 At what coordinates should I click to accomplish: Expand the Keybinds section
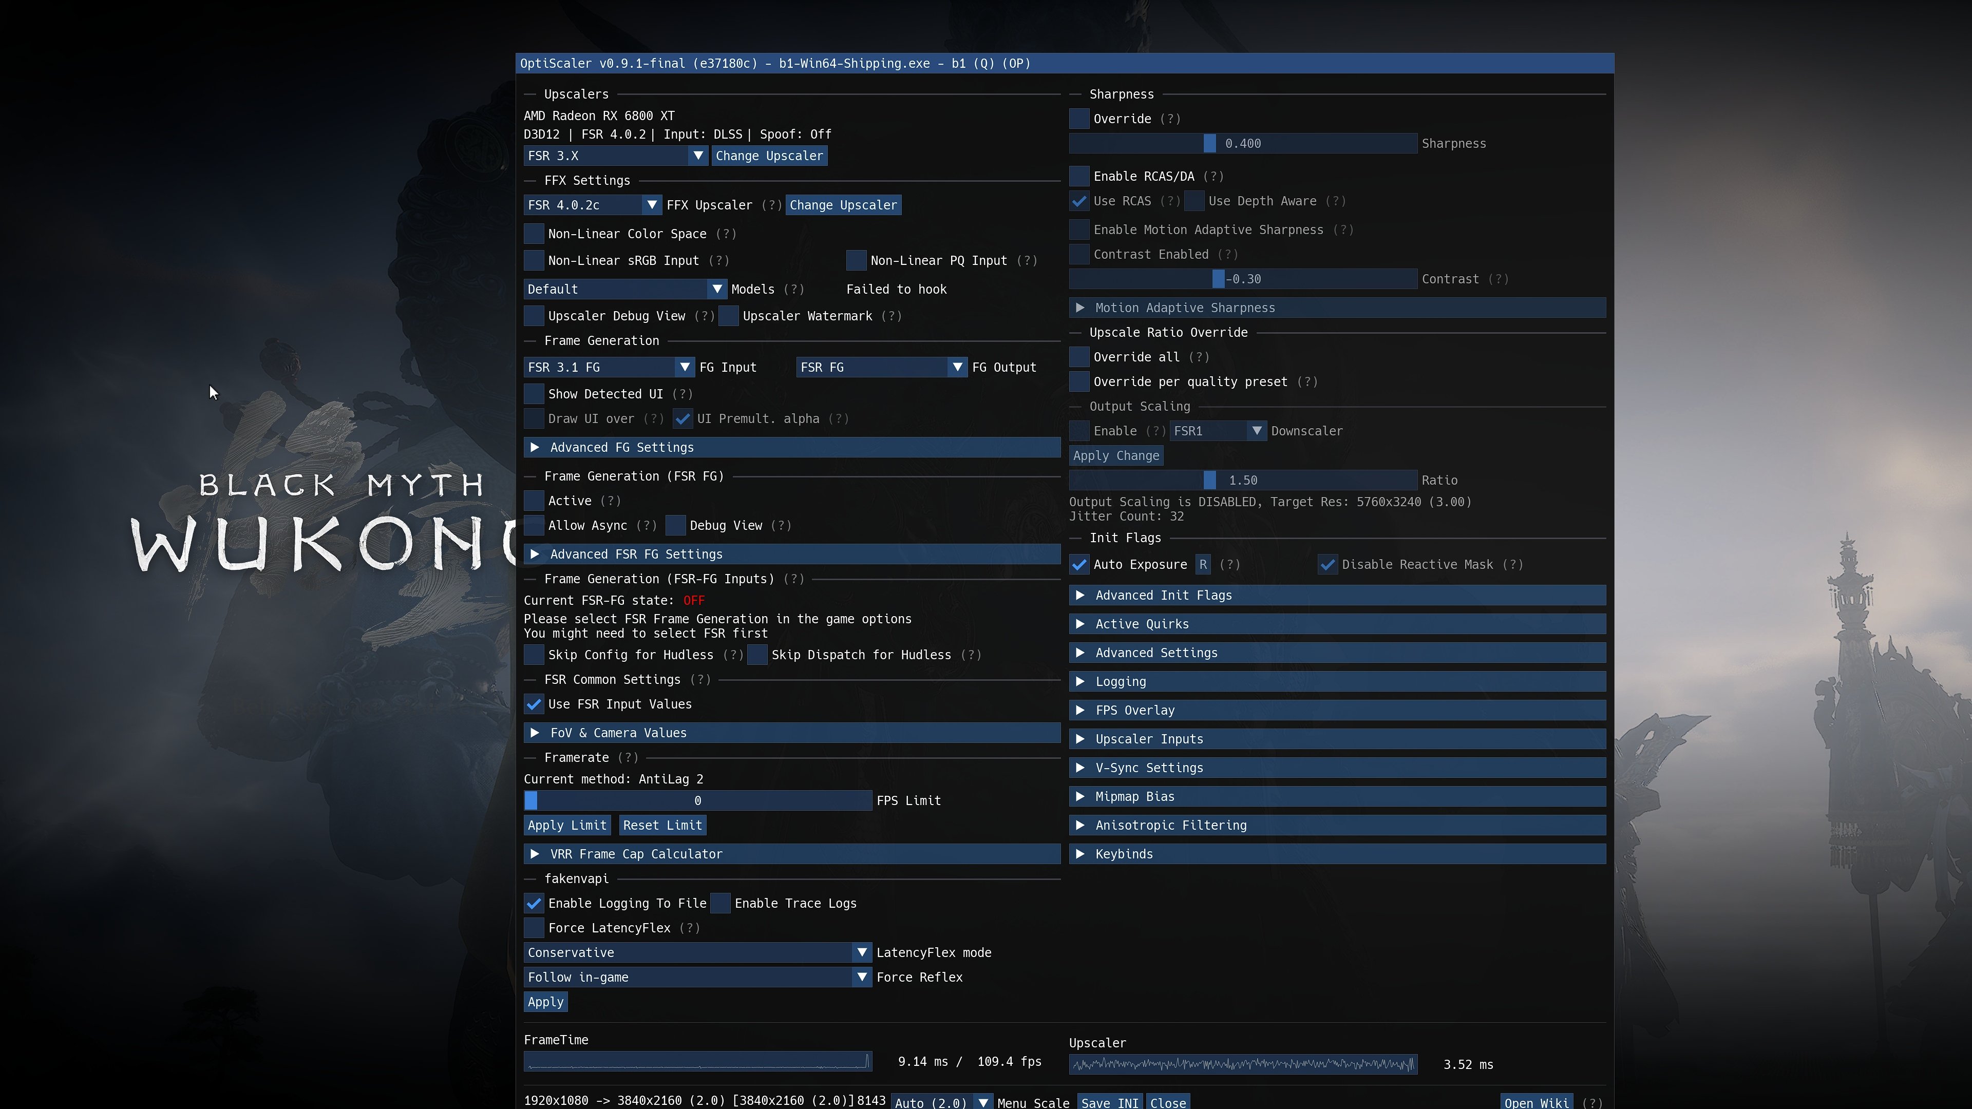point(1337,854)
